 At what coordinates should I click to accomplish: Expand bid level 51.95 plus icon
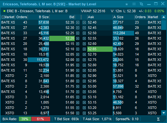[78, 65]
